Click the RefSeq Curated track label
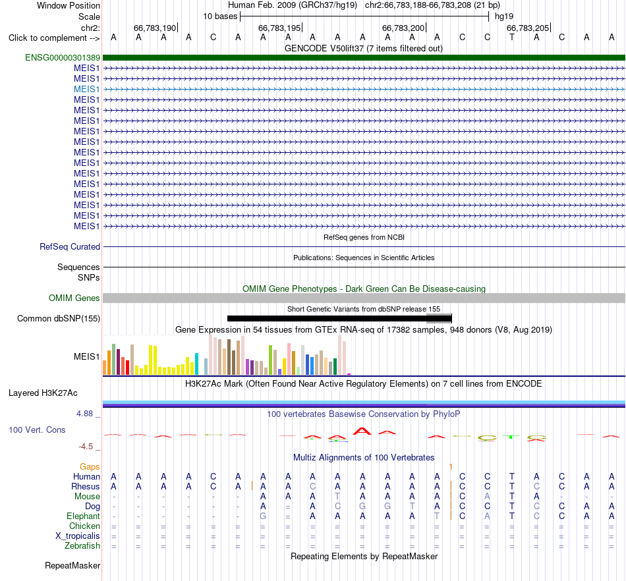This screenshot has width=626, height=581. (x=70, y=246)
